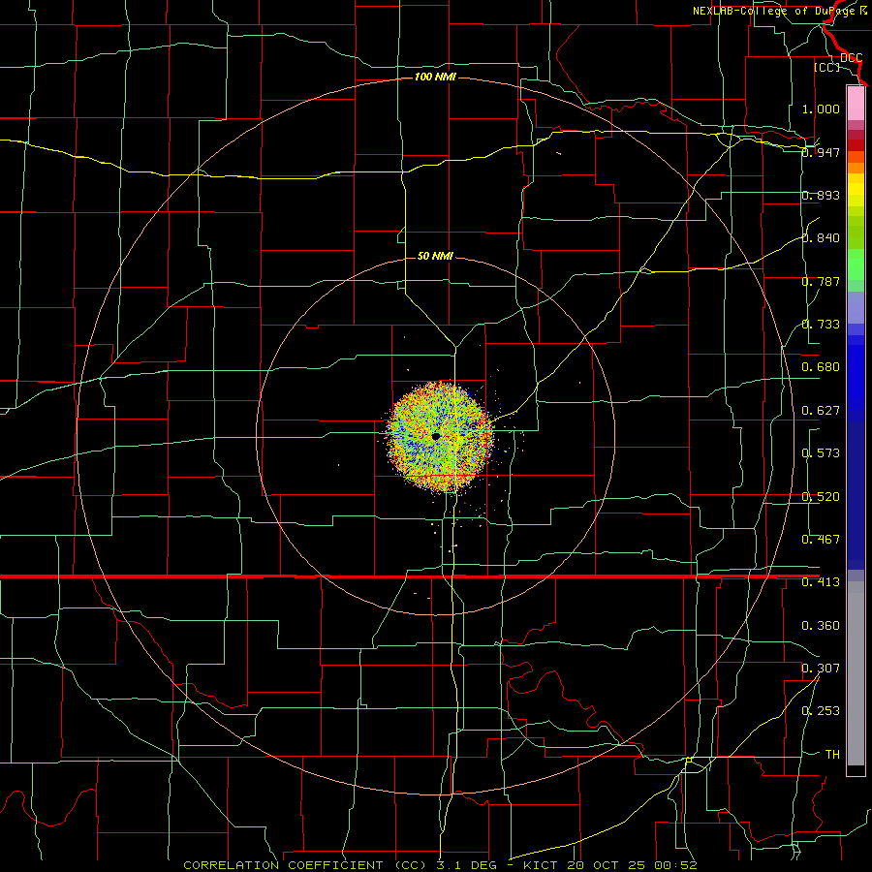Click the 0.307 scale value

click(821, 669)
